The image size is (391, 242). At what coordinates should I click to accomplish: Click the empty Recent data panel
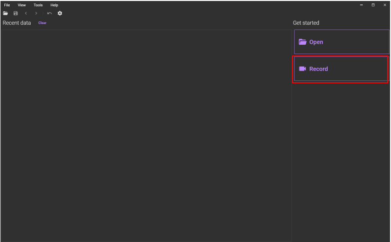tap(147, 135)
